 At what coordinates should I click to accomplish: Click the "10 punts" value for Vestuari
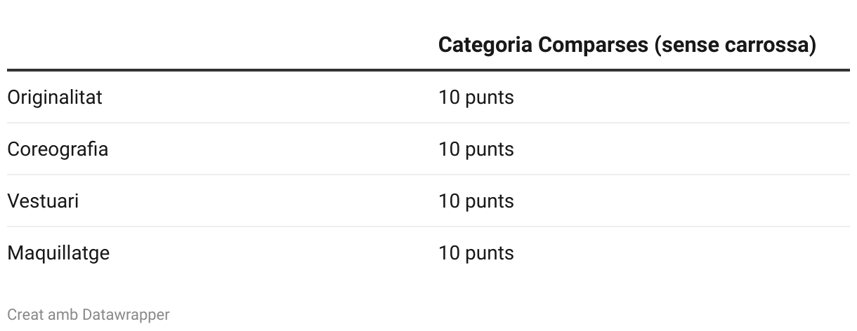coord(476,201)
